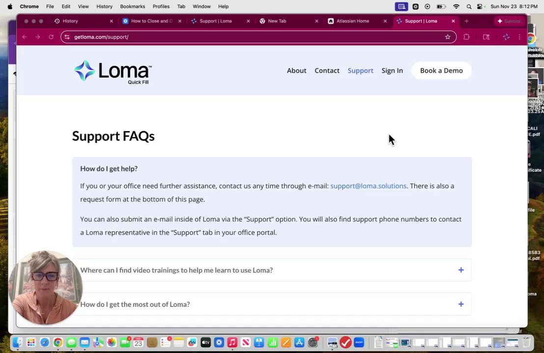Open Mail from the dock
Viewport: 544px width, 353px height.
coord(84,343)
